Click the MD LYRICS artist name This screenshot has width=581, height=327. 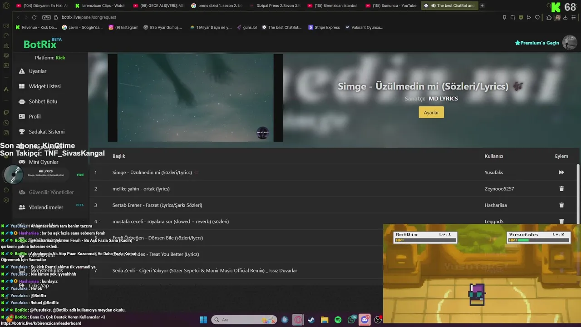(443, 99)
